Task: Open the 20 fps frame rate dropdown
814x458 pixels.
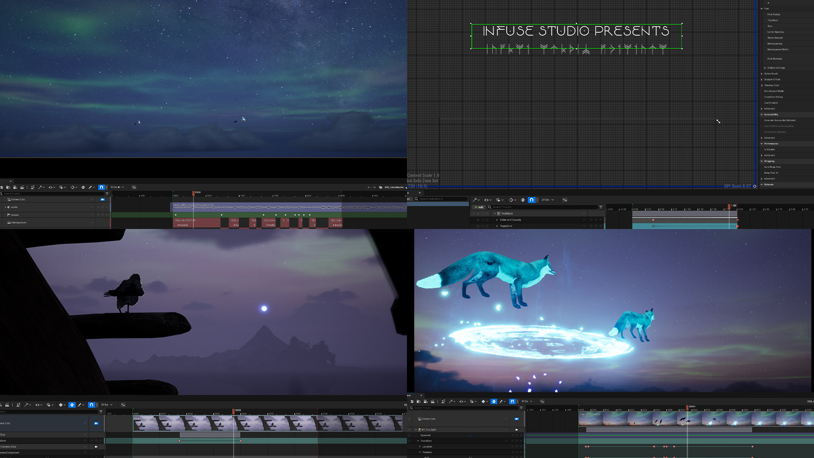Action: point(547,200)
